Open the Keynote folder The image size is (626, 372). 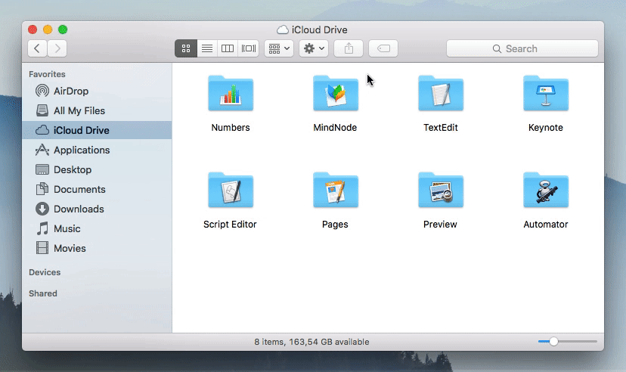click(x=546, y=94)
